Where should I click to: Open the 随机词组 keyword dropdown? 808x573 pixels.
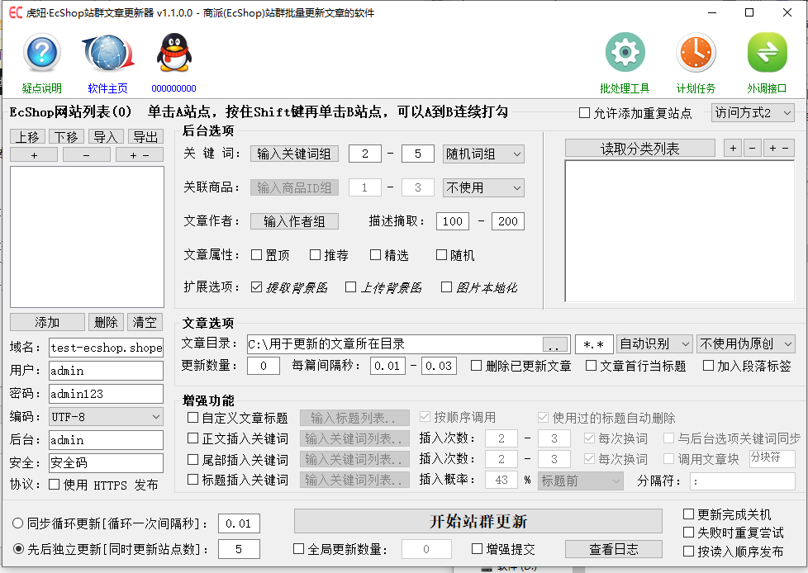point(483,154)
